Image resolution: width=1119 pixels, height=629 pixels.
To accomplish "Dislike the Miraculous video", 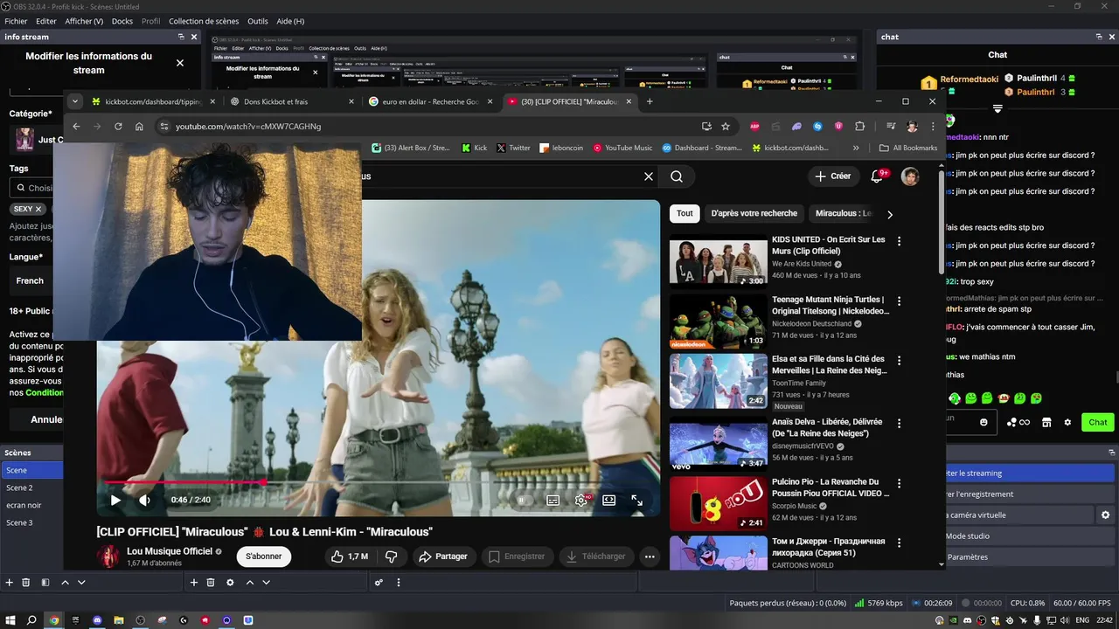I will pyautogui.click(x=392, y=556).
